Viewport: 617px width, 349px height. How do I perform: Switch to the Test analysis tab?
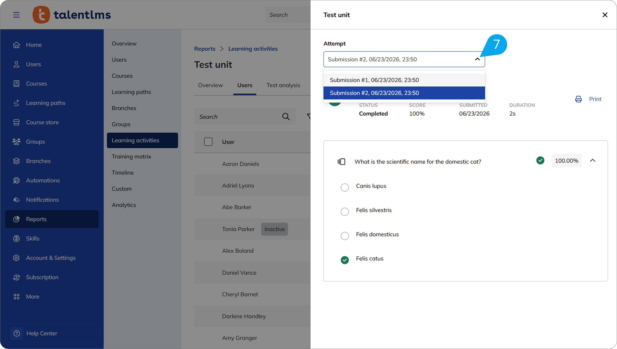coord(283,85)
